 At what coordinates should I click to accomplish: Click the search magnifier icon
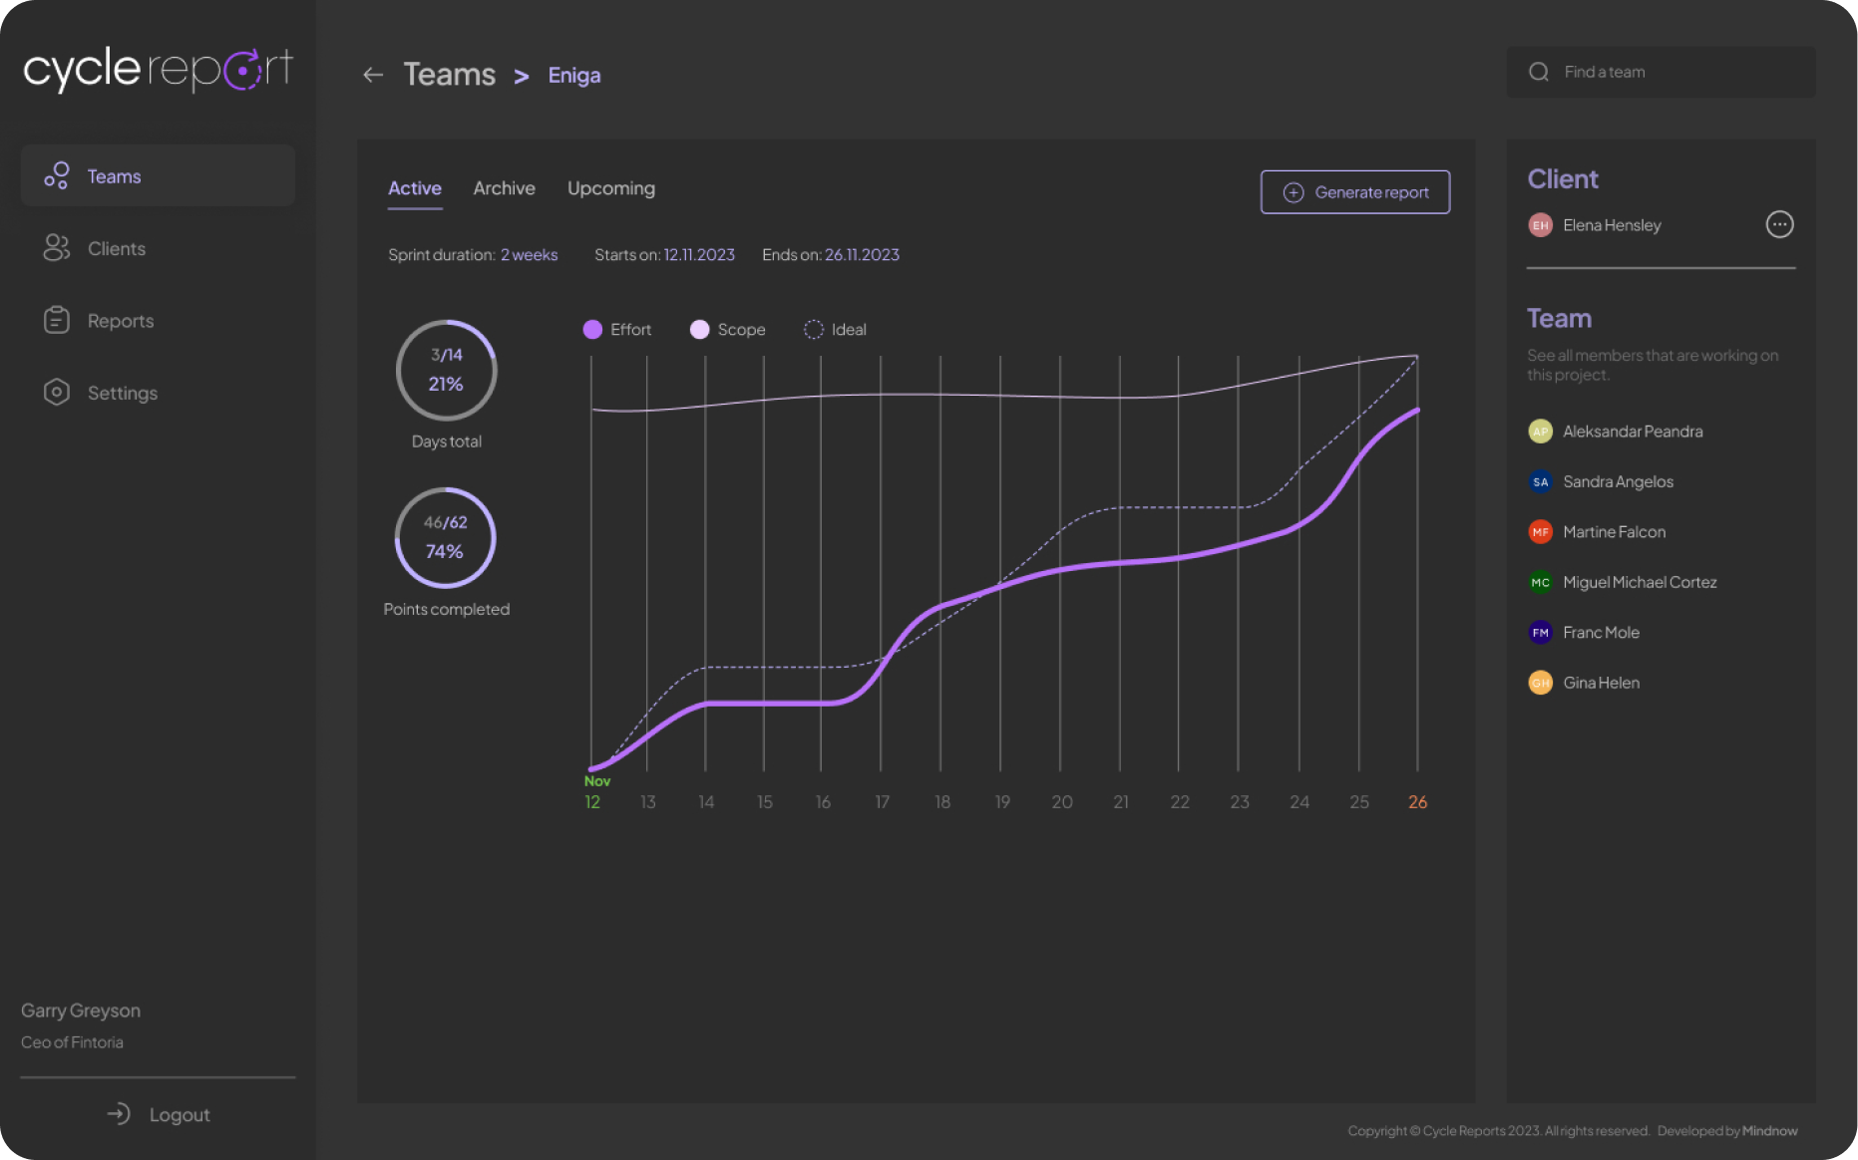pyautogui.click(x=1538, y=71)
